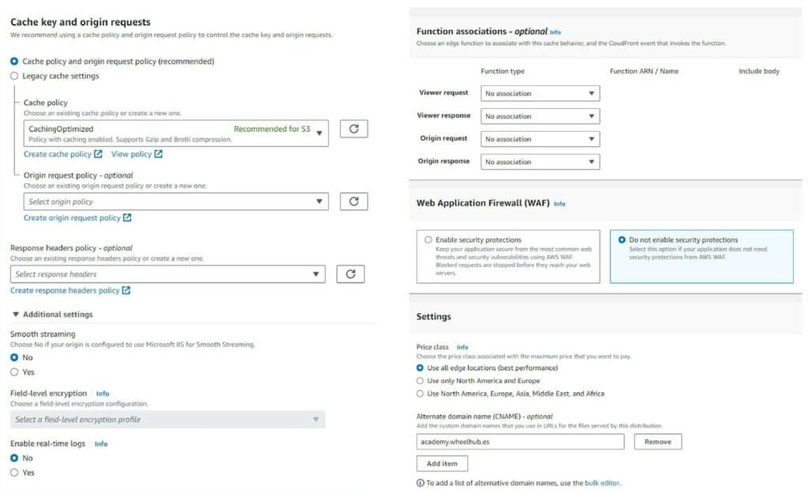Click external icon beside Create origin request policy
Viewport: 808px width, 492px height.
click(x=128, y=218)
